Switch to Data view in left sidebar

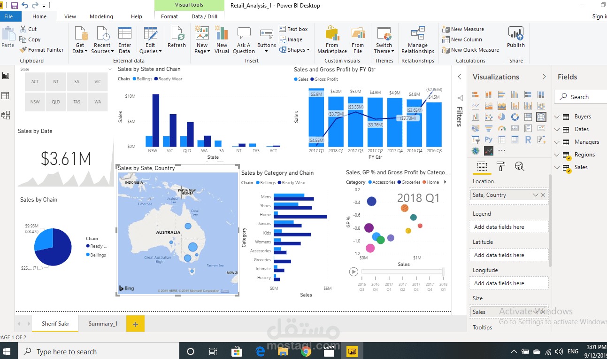point(6,96)
